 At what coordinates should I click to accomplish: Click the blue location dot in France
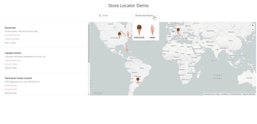(173, 31)
